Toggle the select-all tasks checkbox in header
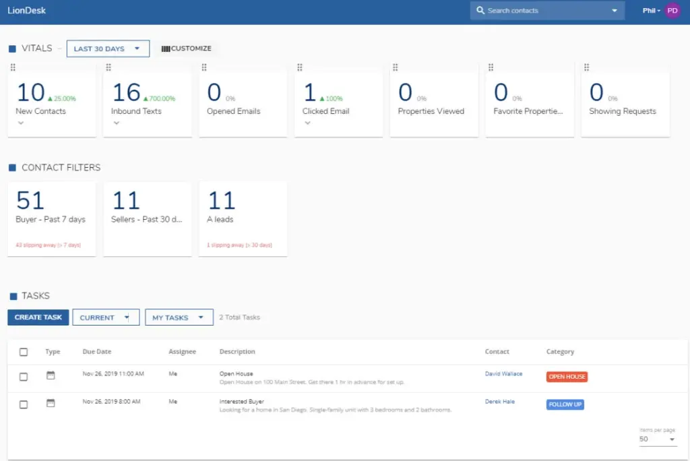Viewport: 690px width, 461px height. pos(24,352)
